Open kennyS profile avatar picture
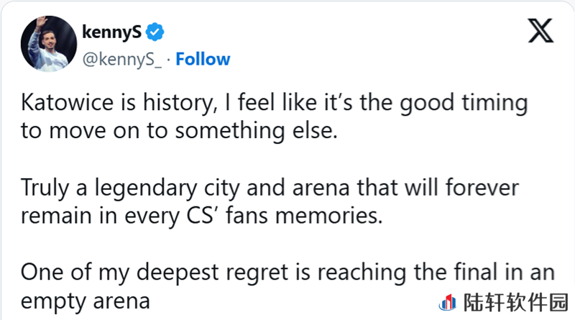This screenshot has height=320, width=575. tap(49, 44)
